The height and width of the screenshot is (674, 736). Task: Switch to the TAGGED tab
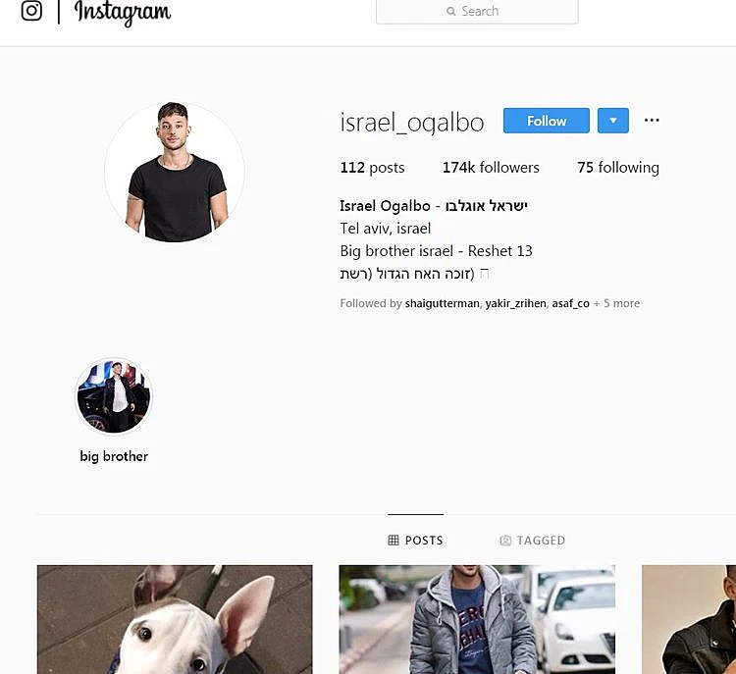[533, 541]
